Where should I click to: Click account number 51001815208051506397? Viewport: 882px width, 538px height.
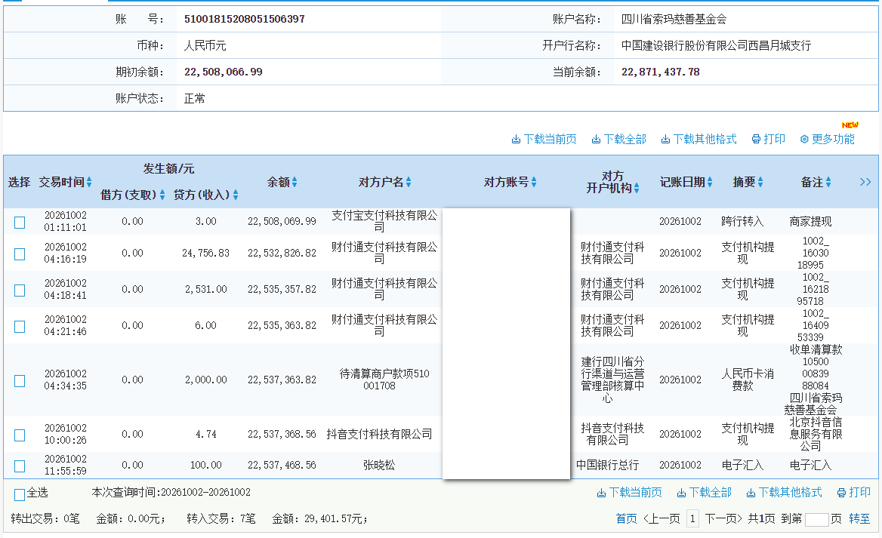tap(245, 19)
